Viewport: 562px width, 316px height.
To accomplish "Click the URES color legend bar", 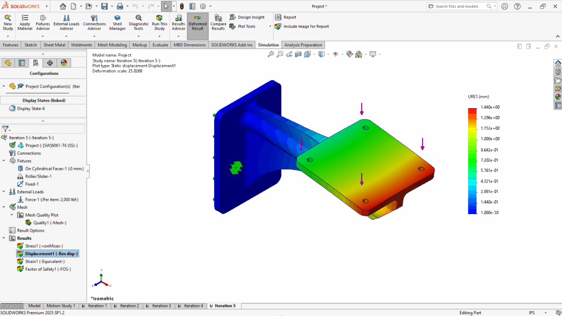I will pyautogui.click(x=473, y=160).
